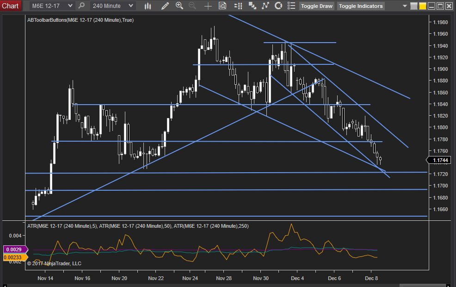Image resolution: width=456 pixels, height=287 pixels.
Task: Select the Chart tab
Action: [11, 6]
